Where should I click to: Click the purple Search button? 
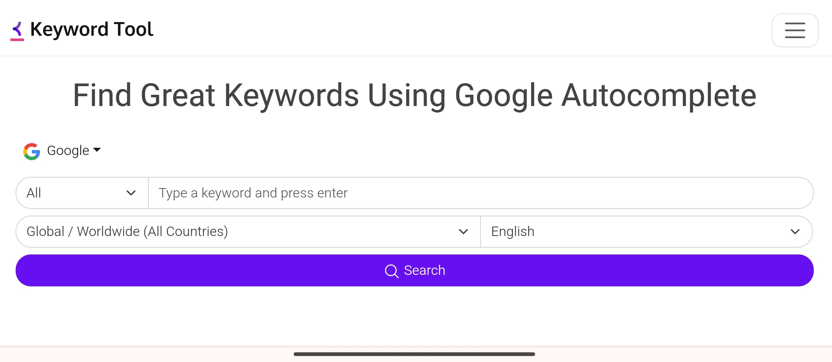415,271
